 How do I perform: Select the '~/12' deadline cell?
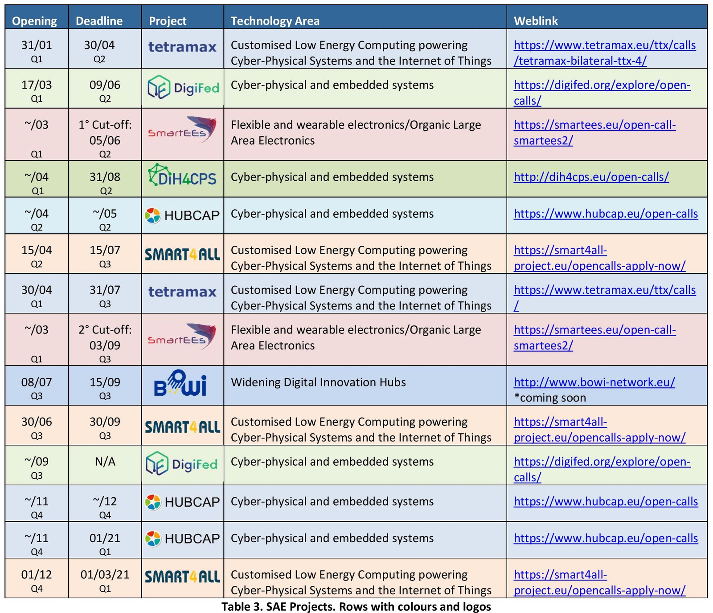pos(105,503)
